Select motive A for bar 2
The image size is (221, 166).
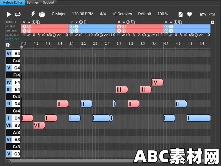pyautogui.click(x=72, y=26)
